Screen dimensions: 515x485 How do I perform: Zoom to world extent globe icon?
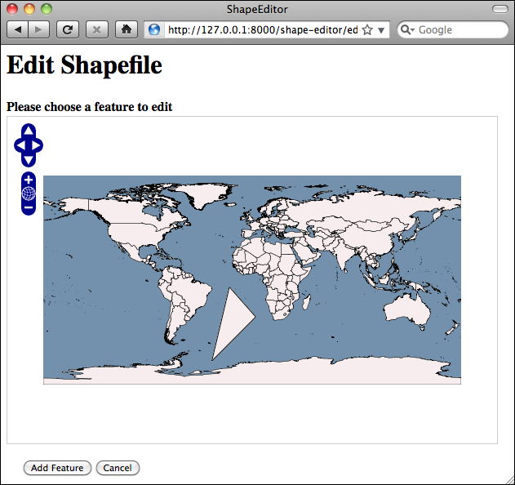pyautogui.click(x=29, y=194)
